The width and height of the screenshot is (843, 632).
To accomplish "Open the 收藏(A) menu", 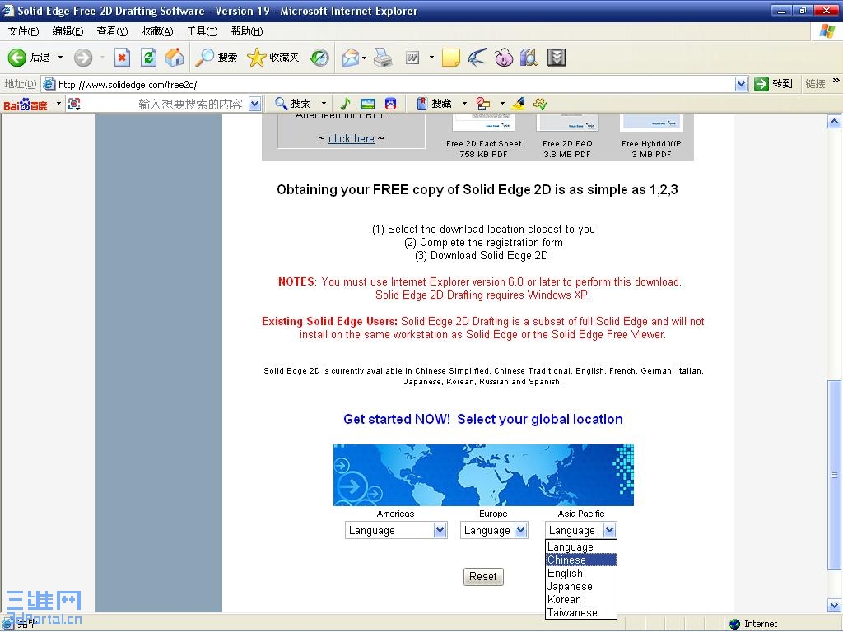I will point(157,31).
